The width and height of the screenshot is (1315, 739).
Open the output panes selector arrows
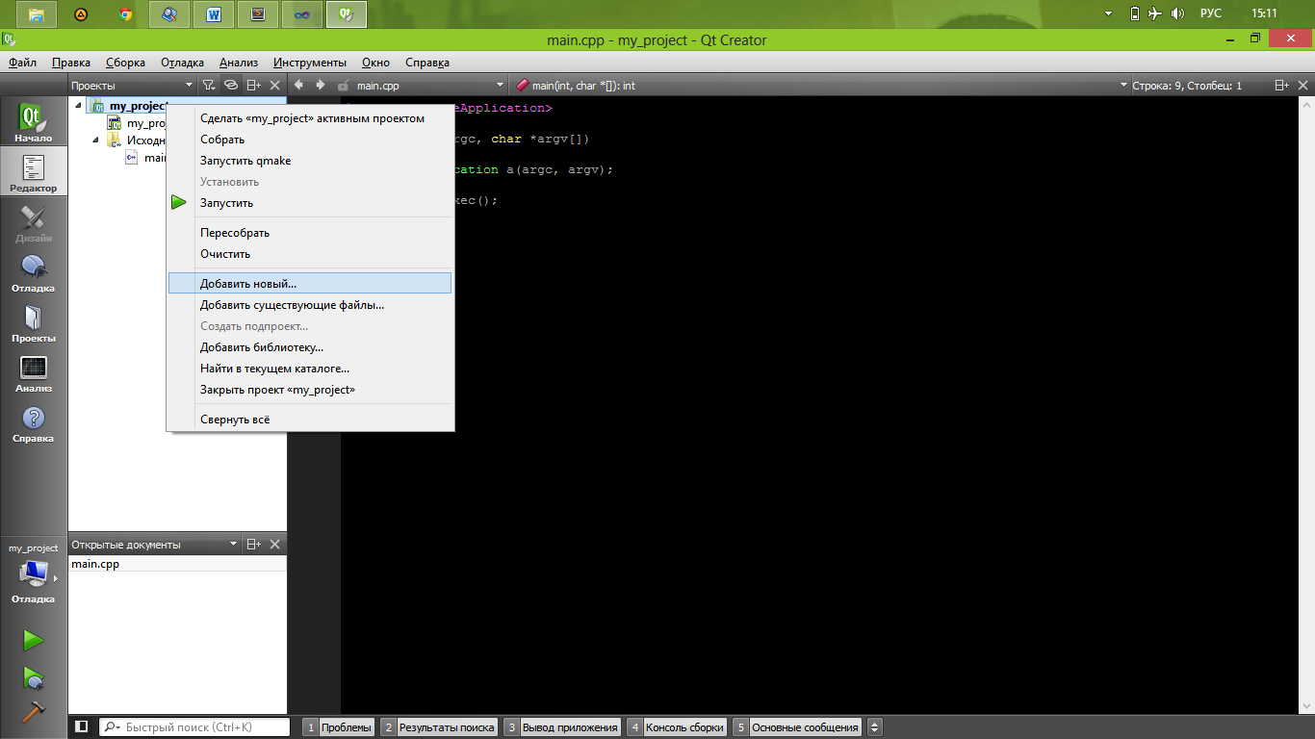click(875, 727)
